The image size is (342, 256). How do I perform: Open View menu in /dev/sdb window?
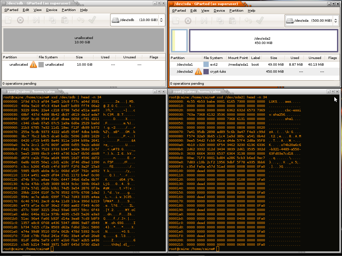click(37, 10)
